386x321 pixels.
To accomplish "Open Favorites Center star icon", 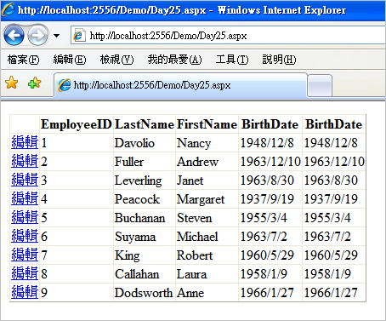I will click(12, 83).
